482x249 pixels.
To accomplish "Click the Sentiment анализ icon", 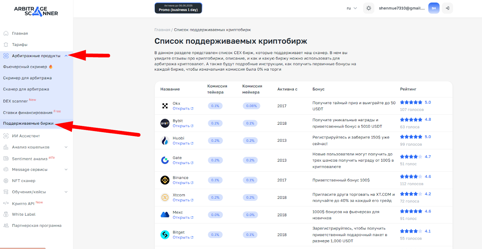I will click(x=6, y=159).
